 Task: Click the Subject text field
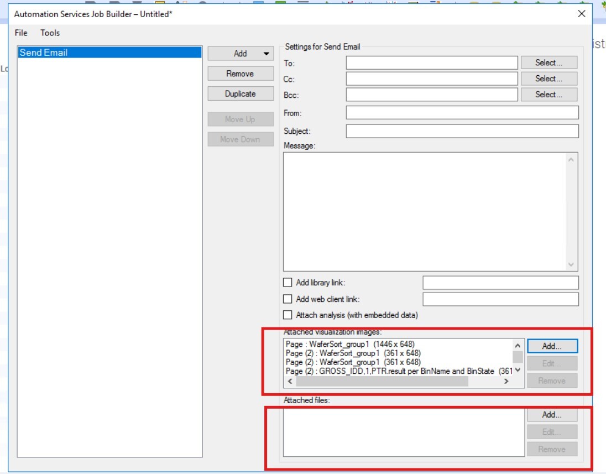tap(462, 131)
